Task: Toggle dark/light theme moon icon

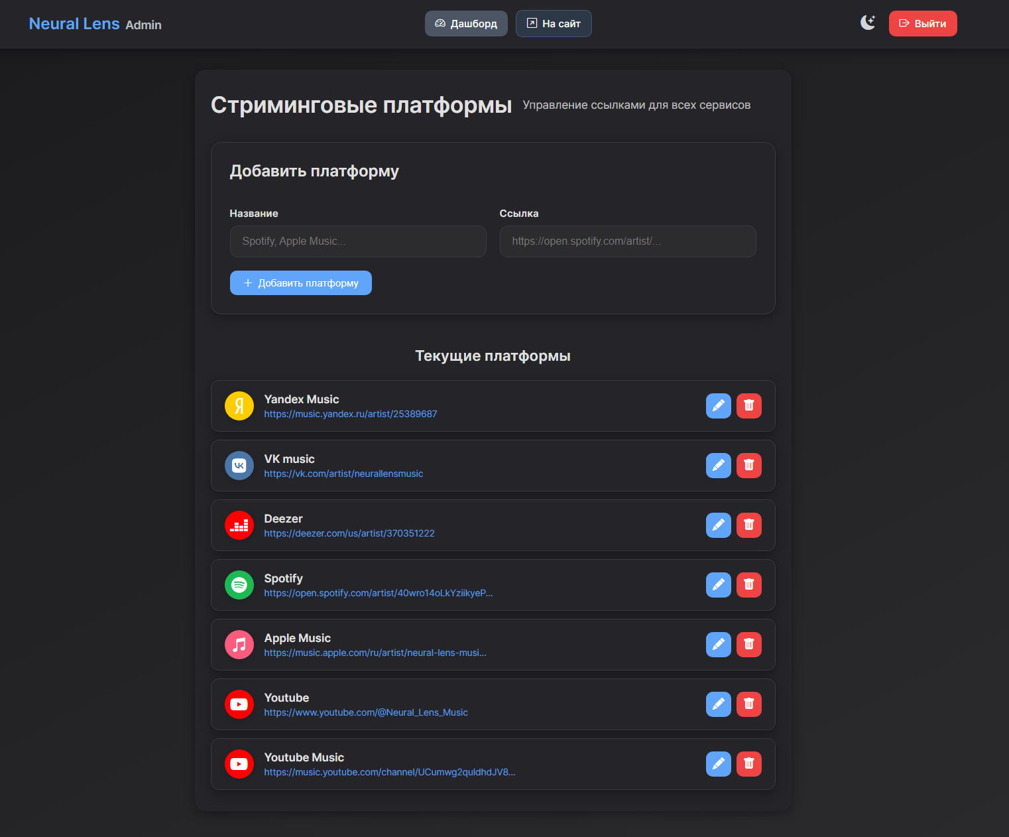Action: tap(867, 23)
